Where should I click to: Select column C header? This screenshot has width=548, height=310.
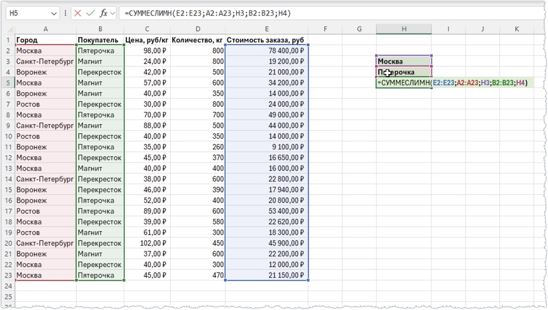147,29
